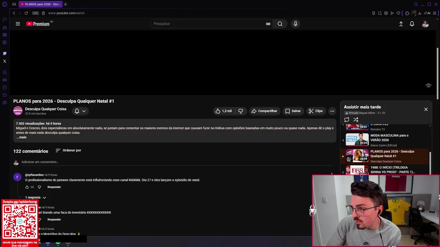Toggle the VPN badge in address bar
This screenshot has width=440, height=247.
click(x=35, y=13)
